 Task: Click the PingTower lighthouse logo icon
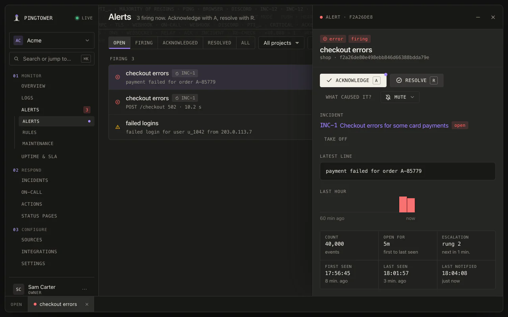point(17,18)
